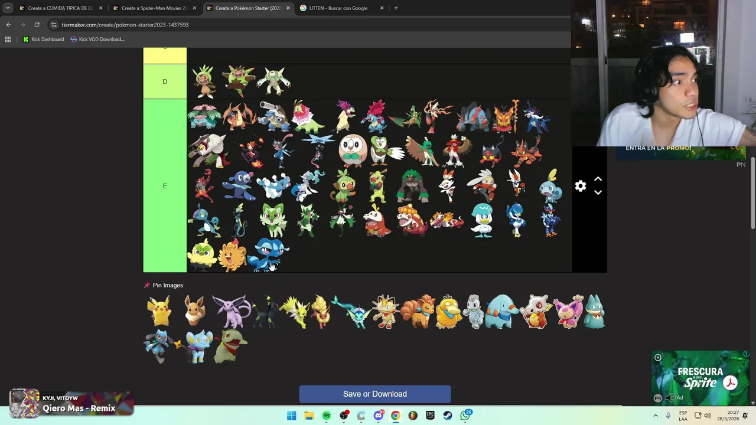Open FL Studio from the taskbar
Screen dimensions: 756x425
click(x=413, y=416)
